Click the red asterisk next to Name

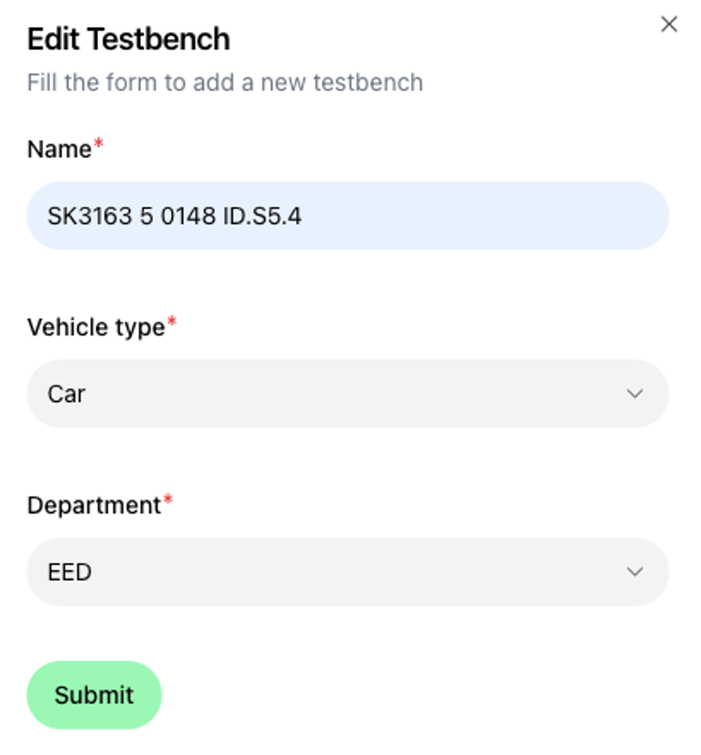pos(98,142)
